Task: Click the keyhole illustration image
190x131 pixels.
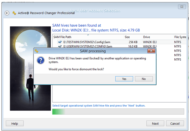Action: click(x=30, y=68)
